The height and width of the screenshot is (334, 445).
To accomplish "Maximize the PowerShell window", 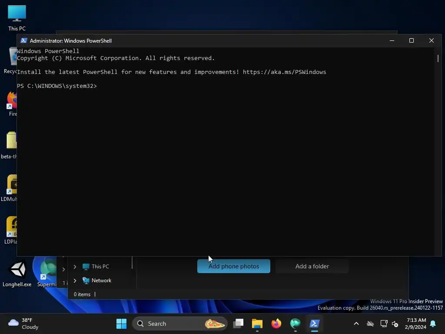I will [x=412, y=40].
